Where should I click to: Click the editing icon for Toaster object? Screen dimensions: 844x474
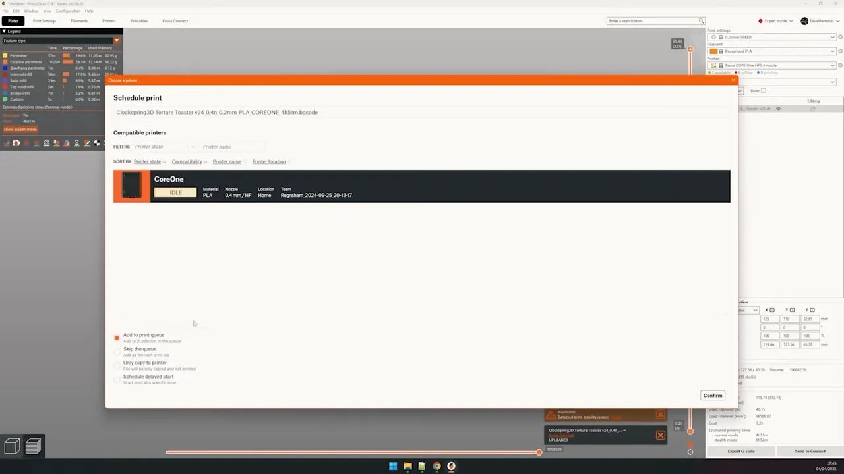point(812,109)
